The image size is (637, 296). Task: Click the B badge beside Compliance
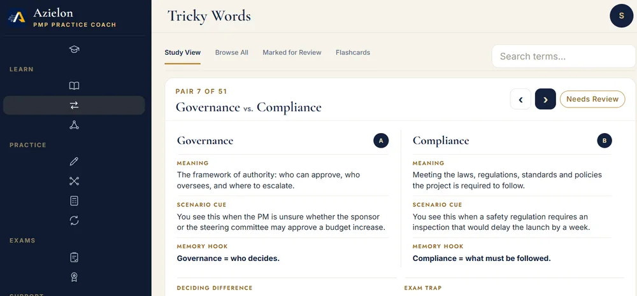click(605, 141)
